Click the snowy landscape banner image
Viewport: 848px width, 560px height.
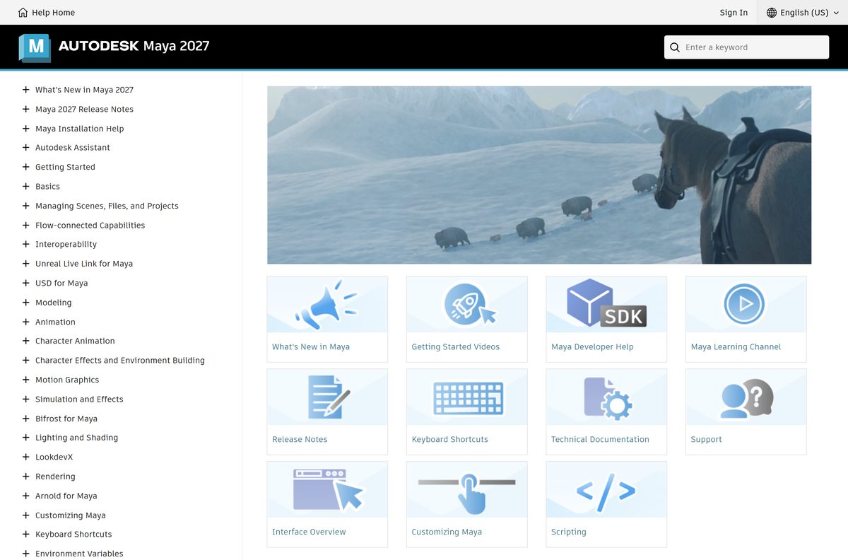[x=539, y=175]
